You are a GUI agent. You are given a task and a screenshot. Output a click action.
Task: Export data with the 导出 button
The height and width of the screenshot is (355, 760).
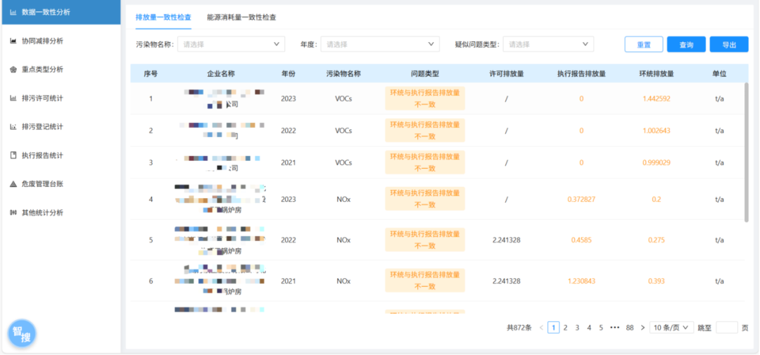[x=728, y=44]
